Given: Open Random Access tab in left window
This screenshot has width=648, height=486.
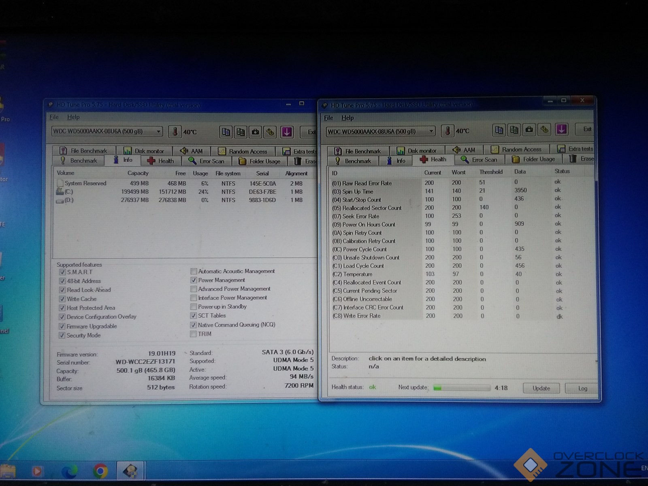Looking at the screenshot, I should click(243, 151).
